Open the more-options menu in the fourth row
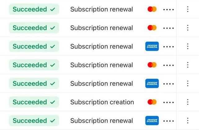 [188, 65]
